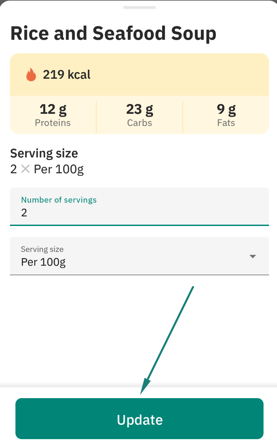Click the Number of servings label

click(x=59, y=200)
